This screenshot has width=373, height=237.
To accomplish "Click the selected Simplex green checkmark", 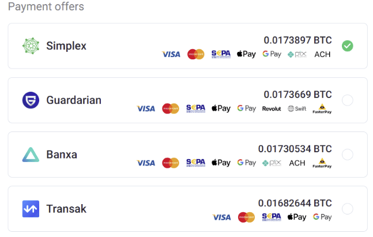I will click(347, 46).
